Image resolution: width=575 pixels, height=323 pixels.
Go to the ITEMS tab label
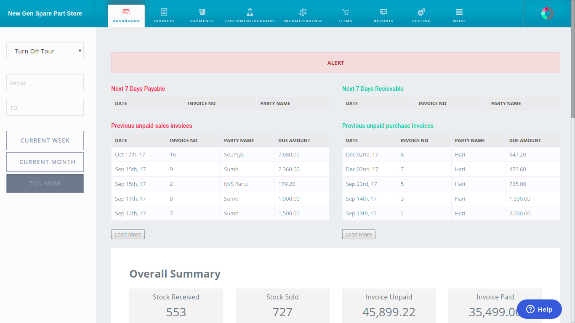[x=346, y=21]
